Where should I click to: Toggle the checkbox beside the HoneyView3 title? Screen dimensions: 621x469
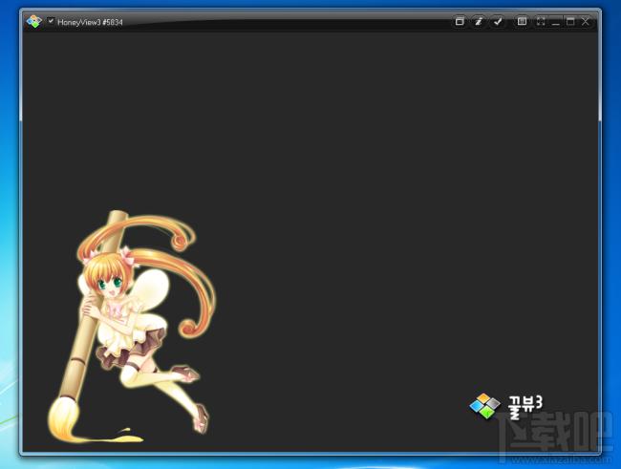(51, 21)
